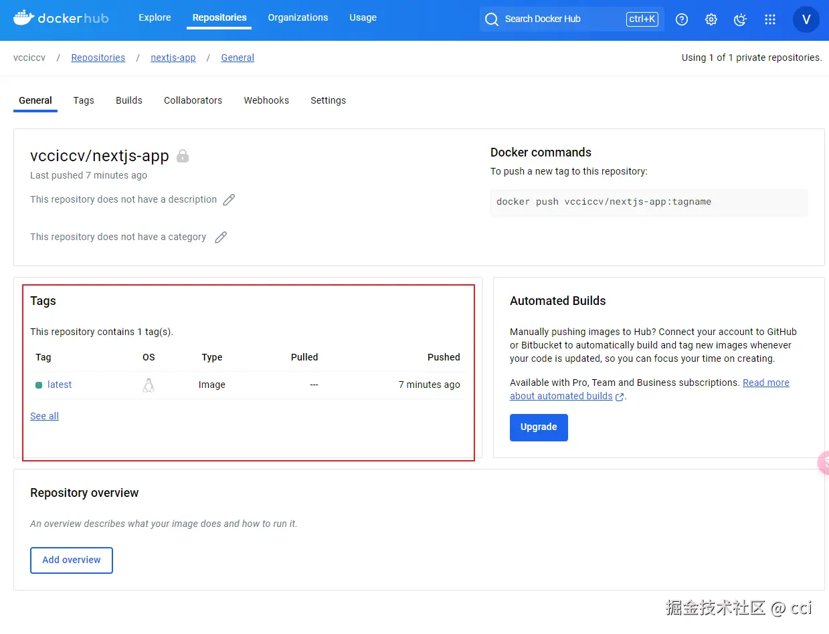Click the Repository overview heading
Screen dimensions: 829x634
[x=84, y=493]
